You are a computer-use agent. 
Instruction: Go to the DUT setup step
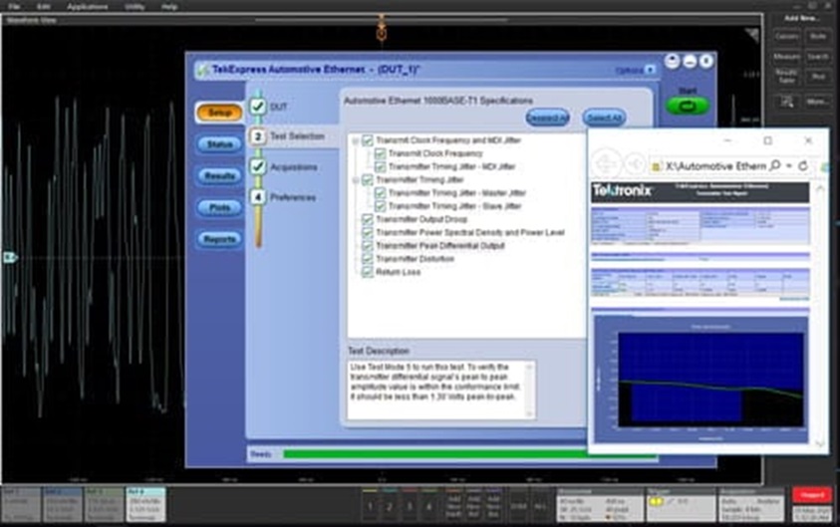coord(269,107)
